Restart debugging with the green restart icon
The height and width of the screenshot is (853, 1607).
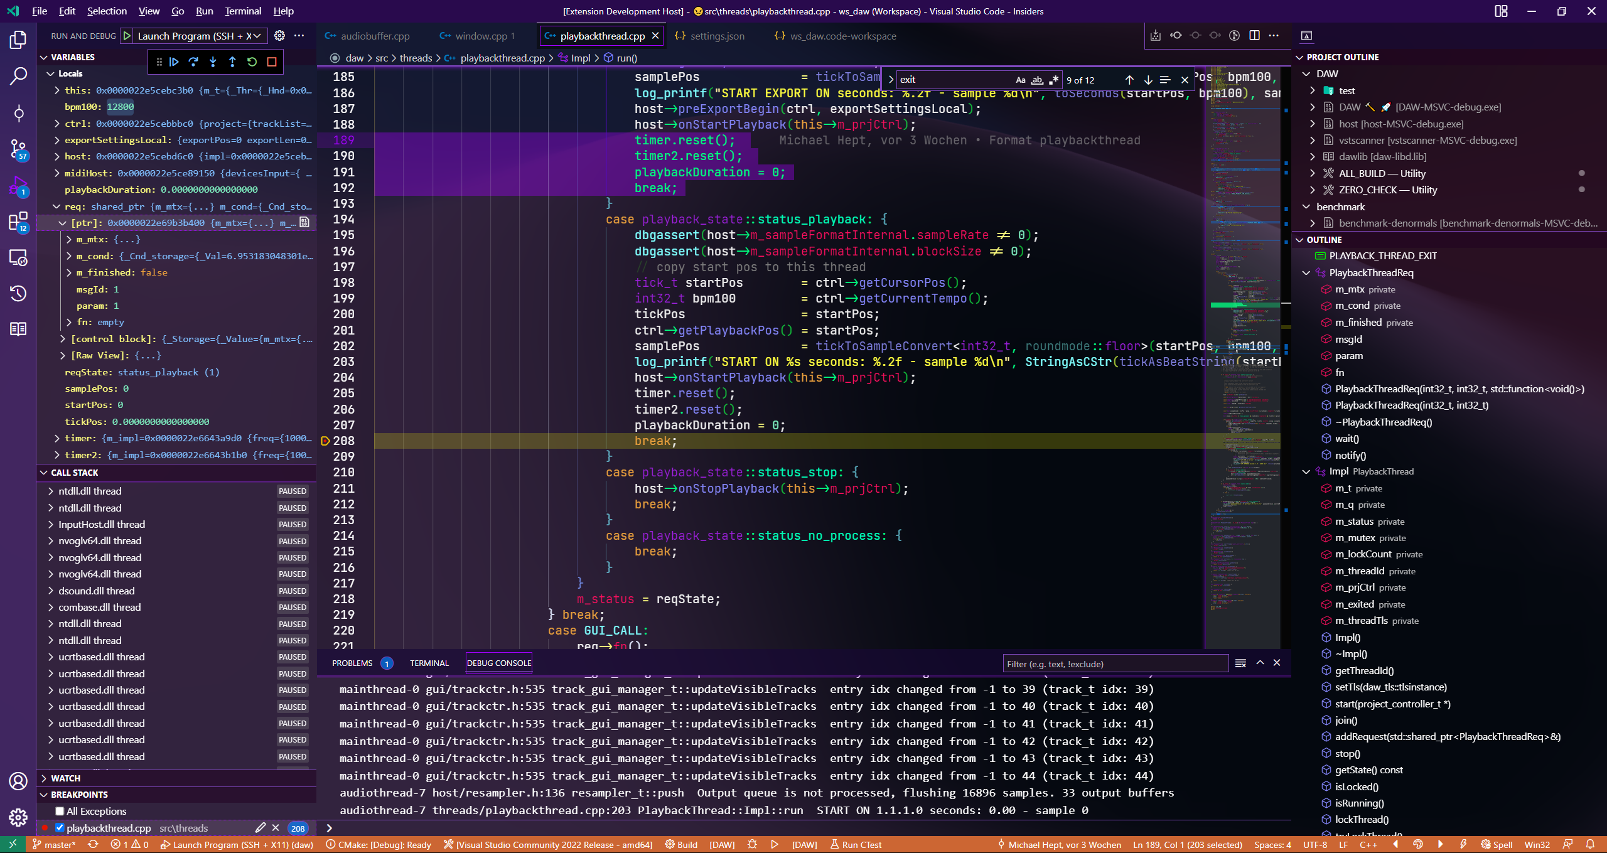252,62
